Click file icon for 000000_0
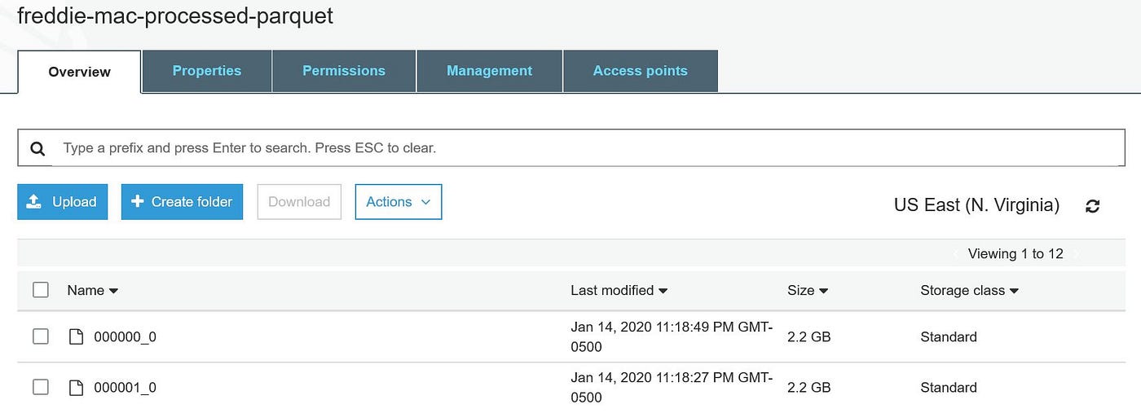This screenshot has width=1141, height=413. pyautogui.click(x=76, y=336)
